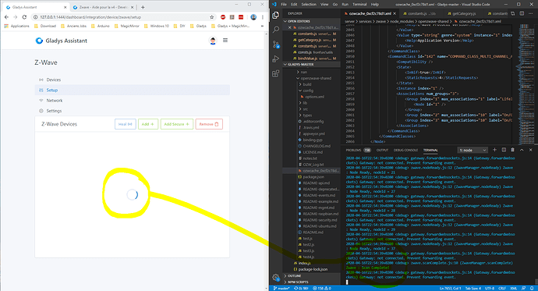The height and width of the screenshot is (291, 538).
Task: Bookmark this page with the star icon
Action: click(212, 17)
